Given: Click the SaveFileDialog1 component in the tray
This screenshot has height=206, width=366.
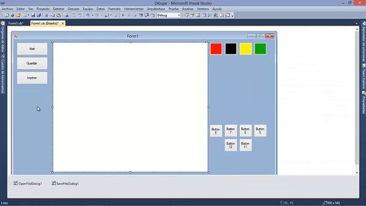Looking at the screenshot, I should 65,184.
